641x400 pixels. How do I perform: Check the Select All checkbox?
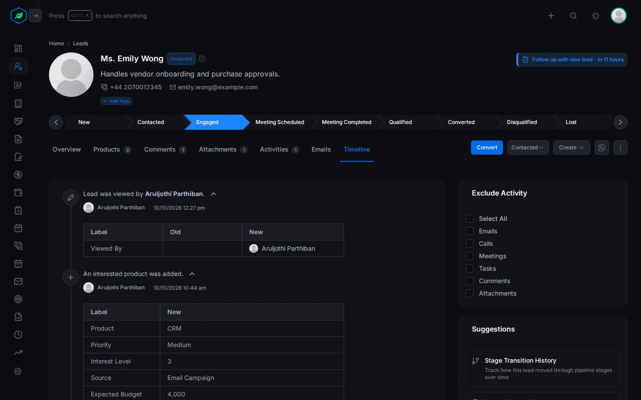tap(470, 219)
